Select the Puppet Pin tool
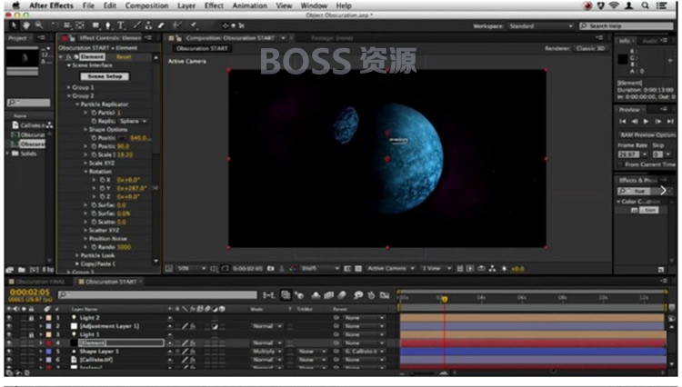This screenshot has height=387, width=682. click(194, 25)
